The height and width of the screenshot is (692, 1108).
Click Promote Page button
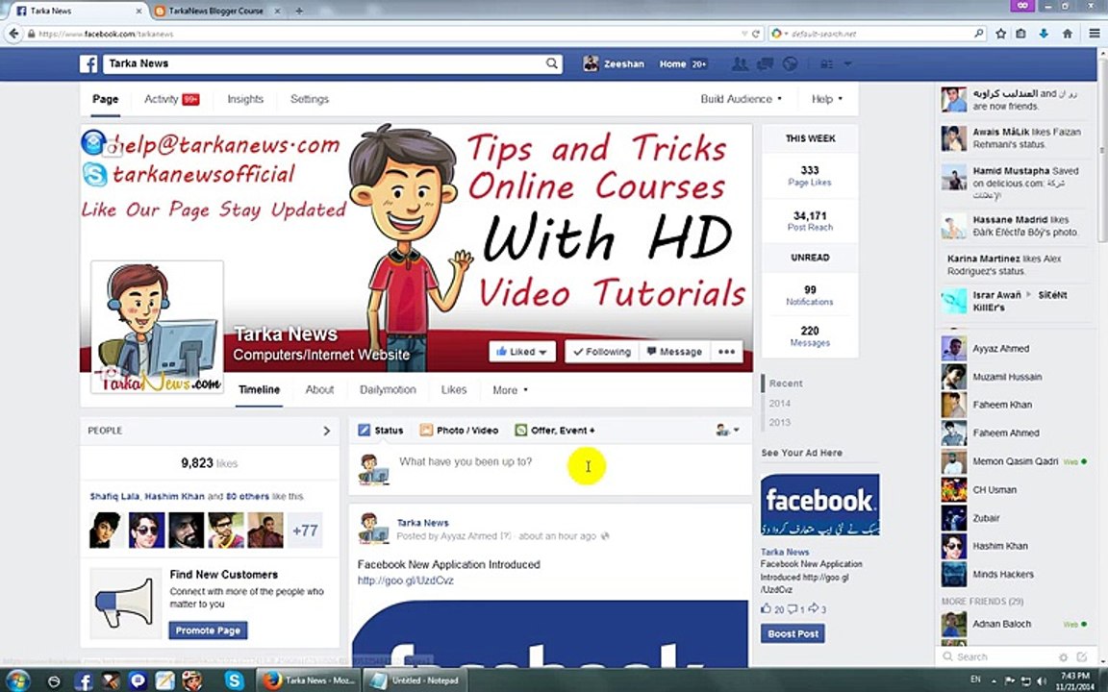pyautogui.click(x=208, y=630)
